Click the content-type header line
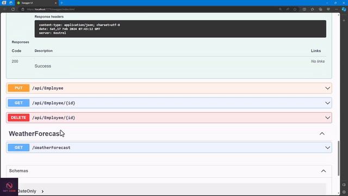This screenshot has width=348, height=196. (79, 25)
